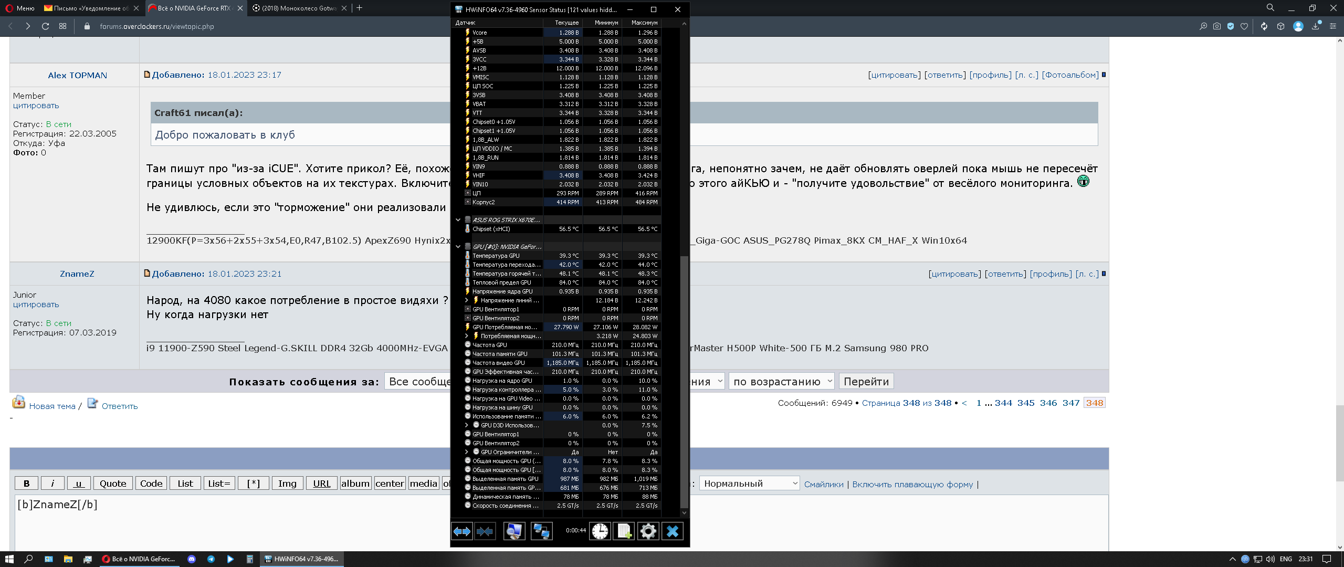1344x567 pixels.
Task: Open HWiNFO monitor with magnifier summary icon
Action: (514, 531)
